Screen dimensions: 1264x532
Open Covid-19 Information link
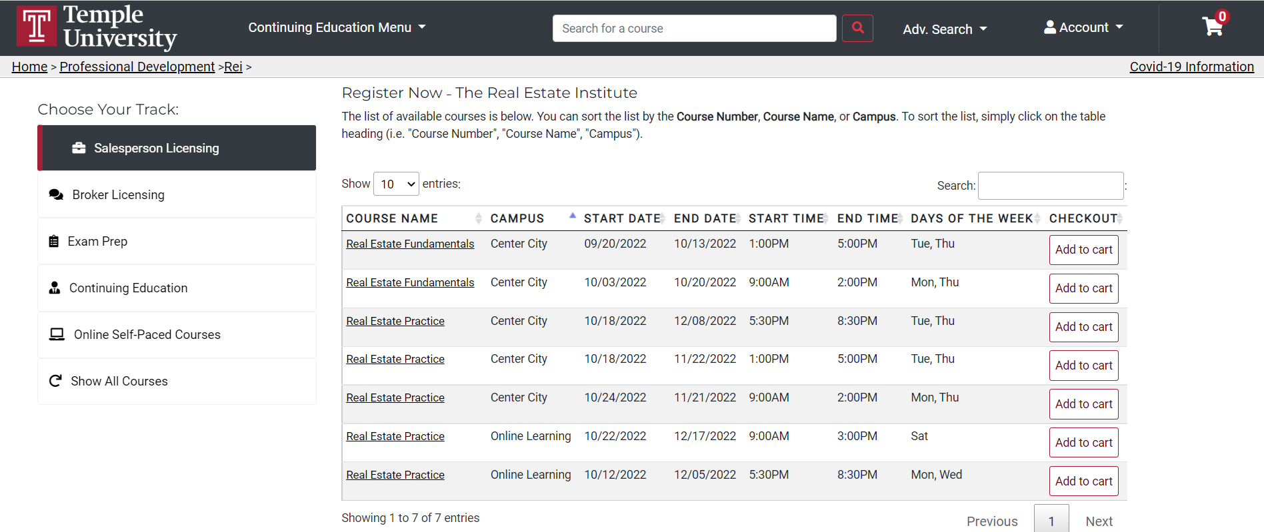(1191, 67)
